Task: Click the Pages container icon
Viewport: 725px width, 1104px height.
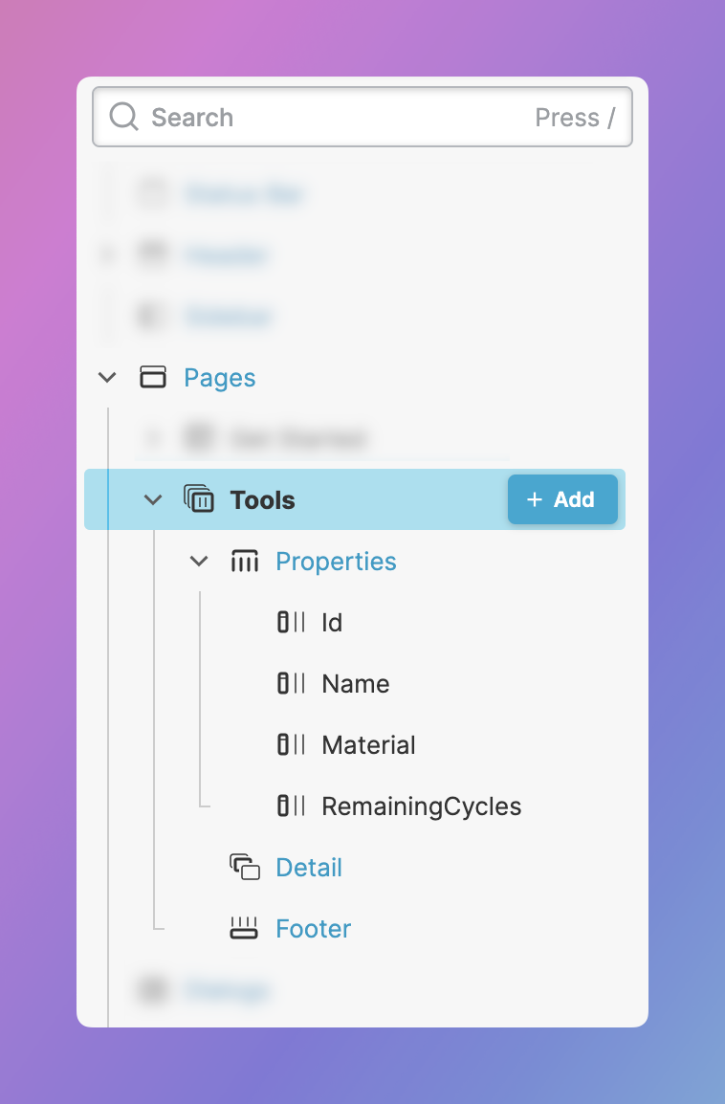Action: coord(153,377)
